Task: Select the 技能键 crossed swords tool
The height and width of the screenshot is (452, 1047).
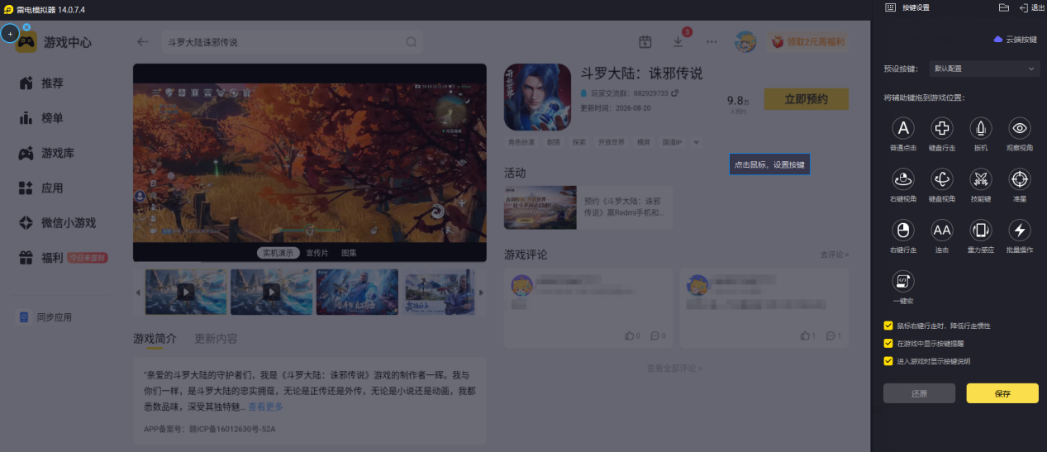Action: 981,178
